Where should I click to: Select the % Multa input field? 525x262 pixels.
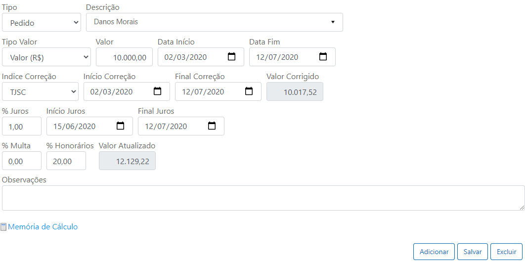(22, 161)
